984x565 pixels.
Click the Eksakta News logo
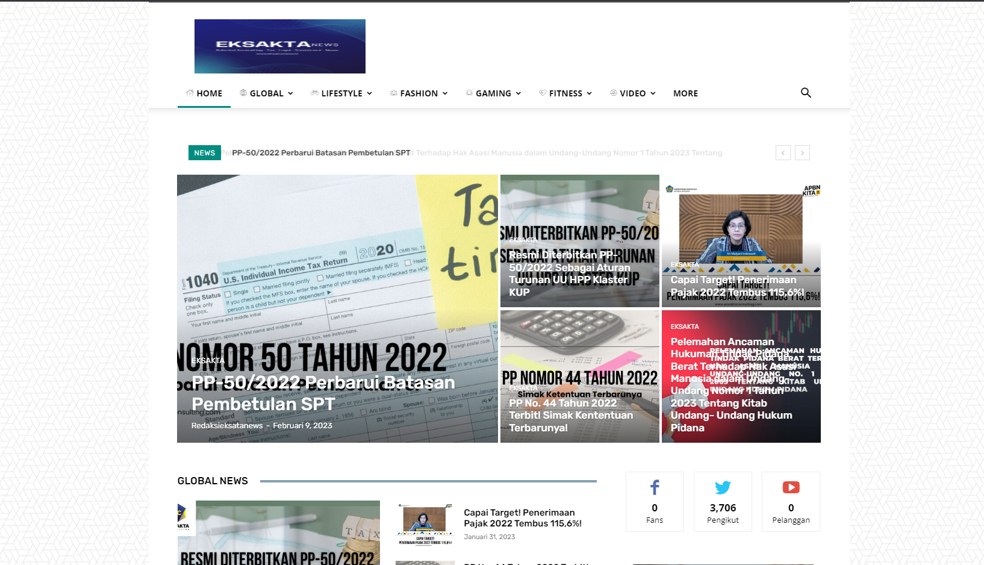coord(279,46)
